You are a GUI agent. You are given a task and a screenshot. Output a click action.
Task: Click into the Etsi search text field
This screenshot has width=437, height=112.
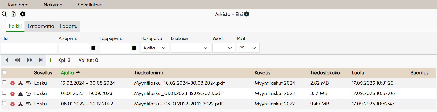[29, 48]
